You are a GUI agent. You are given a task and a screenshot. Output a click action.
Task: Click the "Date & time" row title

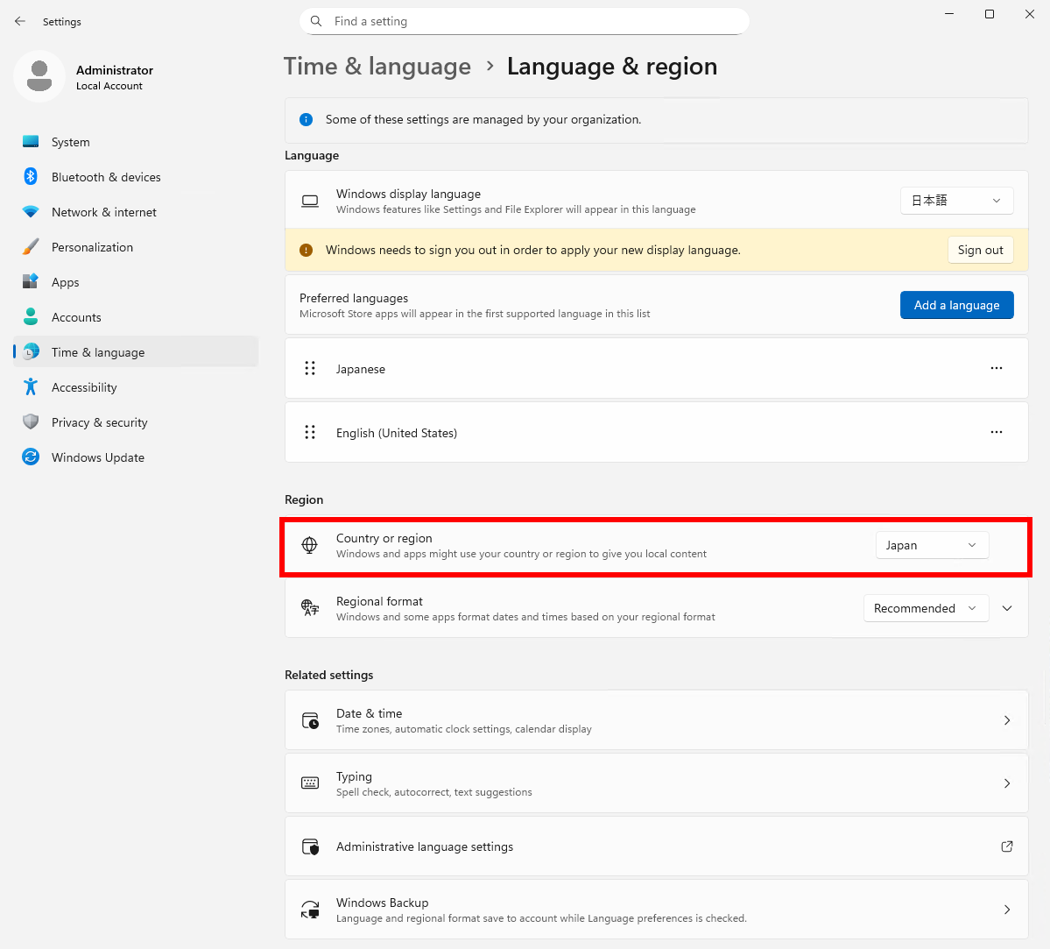click(369, 713)
